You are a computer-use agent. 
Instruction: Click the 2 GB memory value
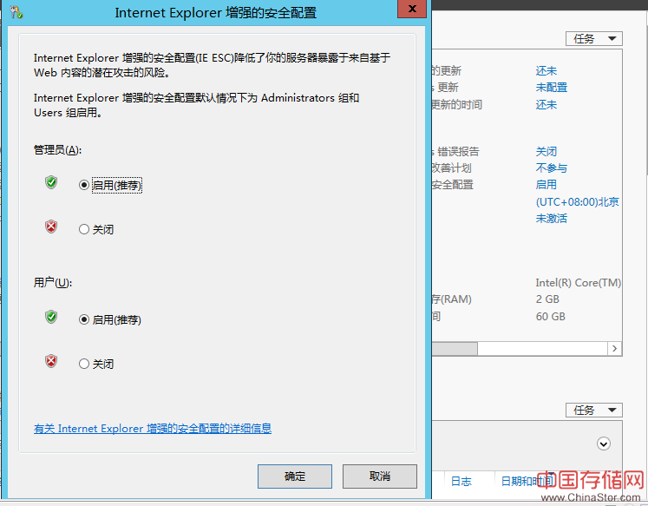(547, 299)
